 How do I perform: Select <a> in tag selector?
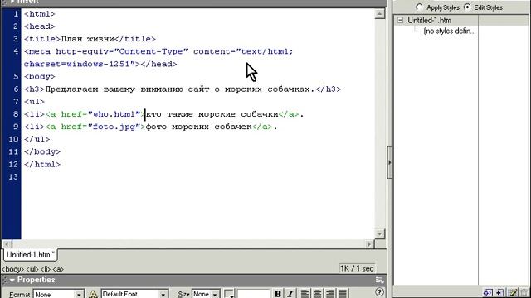pyautogui.click(x=58, y=269)
